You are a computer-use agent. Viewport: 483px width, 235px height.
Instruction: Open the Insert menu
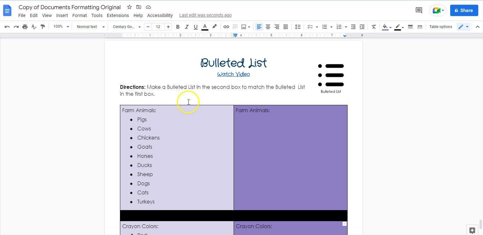(62, 15)
